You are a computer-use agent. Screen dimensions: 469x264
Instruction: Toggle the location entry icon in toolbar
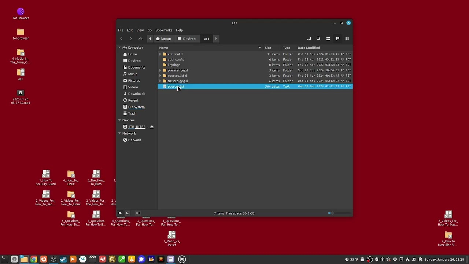309,38
